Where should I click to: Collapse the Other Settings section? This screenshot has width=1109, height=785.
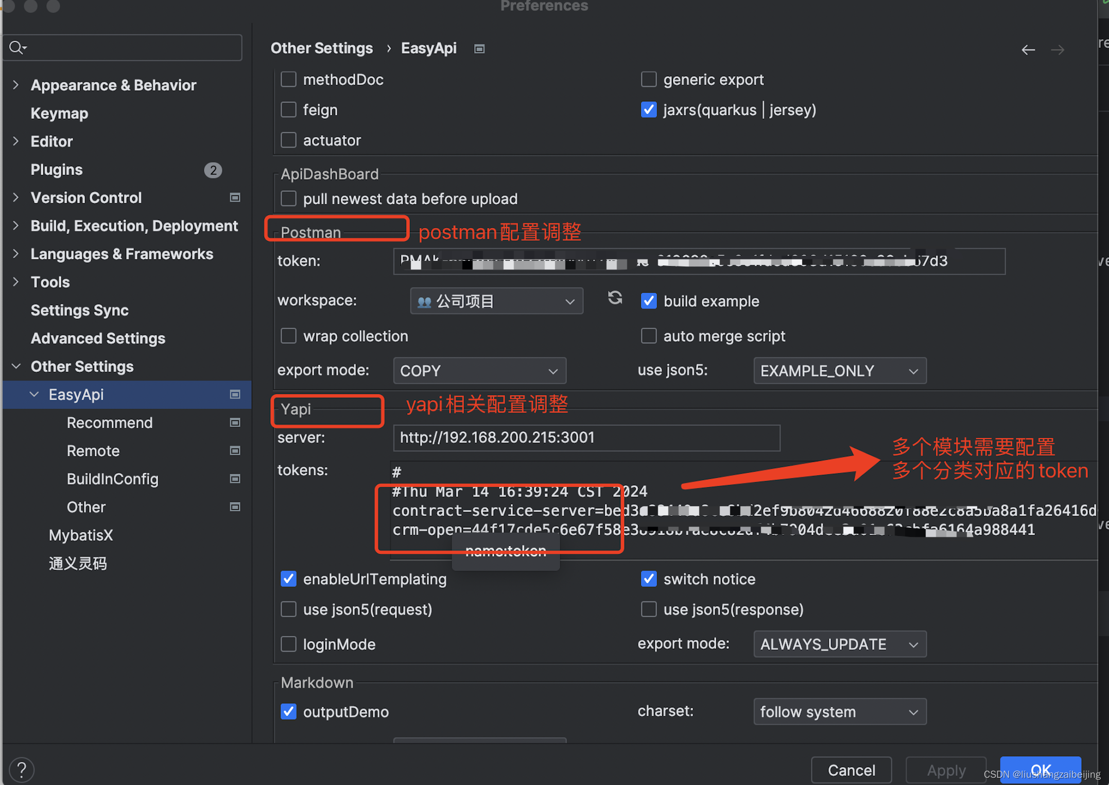16,366
